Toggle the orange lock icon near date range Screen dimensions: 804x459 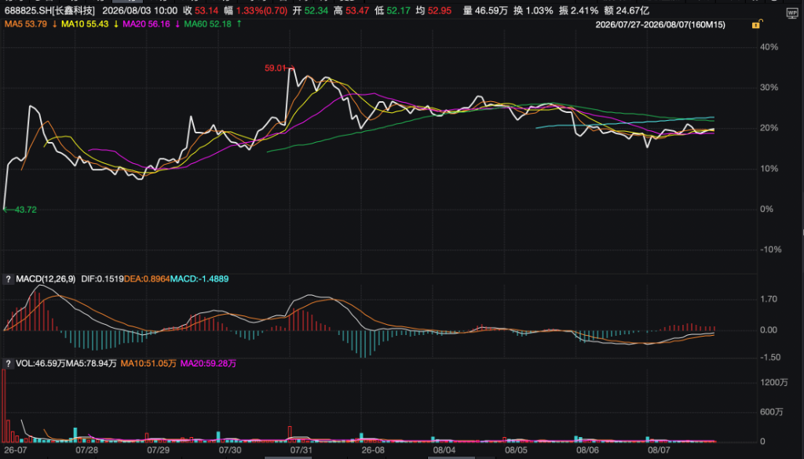click(756, 24)
